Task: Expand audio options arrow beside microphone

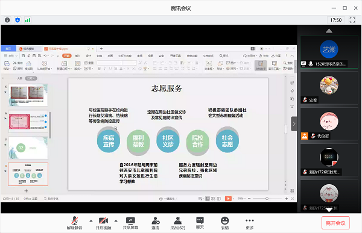Action: (91, 221)
